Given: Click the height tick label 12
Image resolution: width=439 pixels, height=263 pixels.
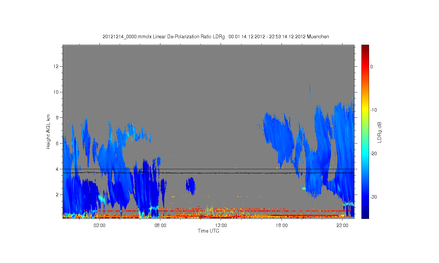Looking at the screenshot, I should pyautogui.click(x=56, y=67).
